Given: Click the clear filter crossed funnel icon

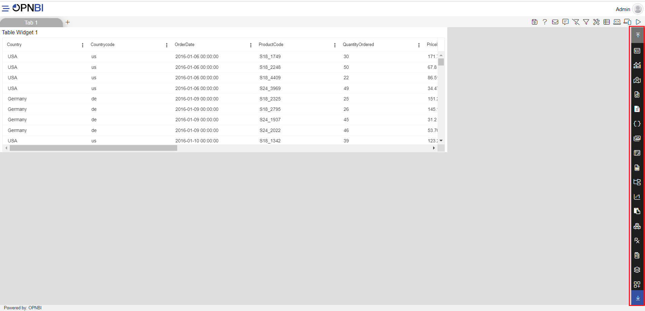Looking at the screenshot, I should click(x=576, y=22).
